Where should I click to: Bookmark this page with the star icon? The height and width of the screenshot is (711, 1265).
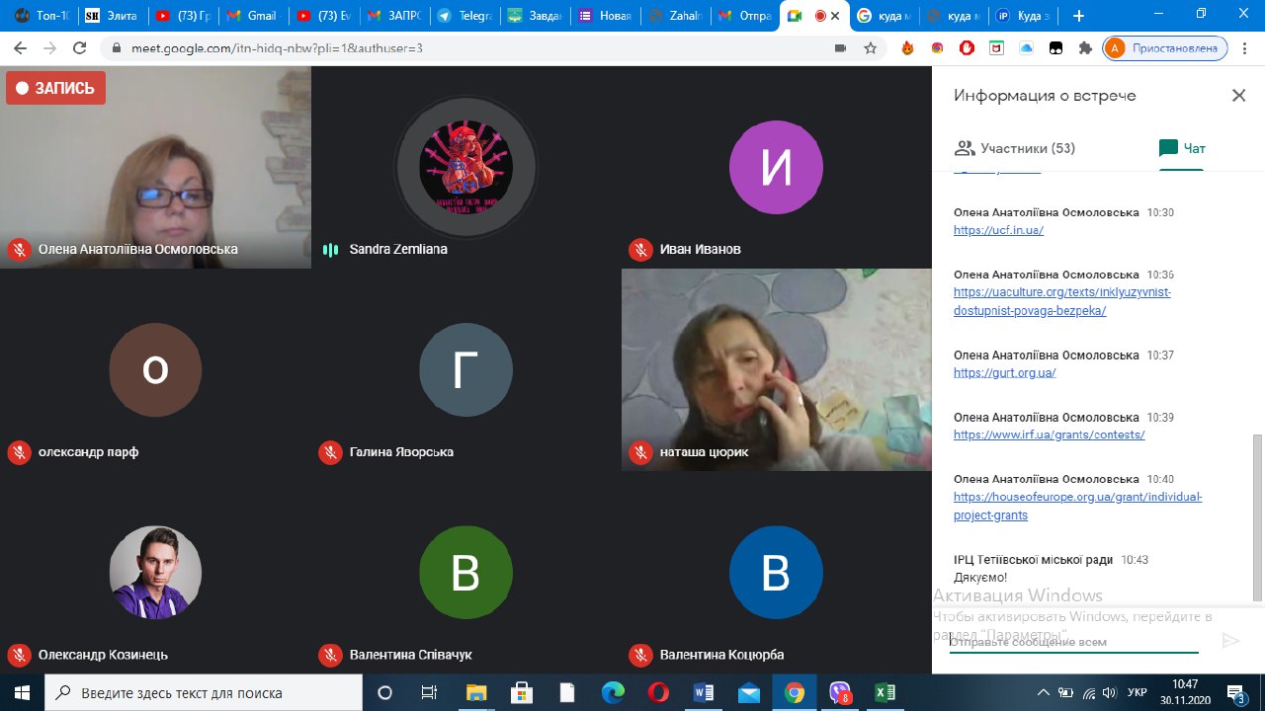click(x=870, y=48)
